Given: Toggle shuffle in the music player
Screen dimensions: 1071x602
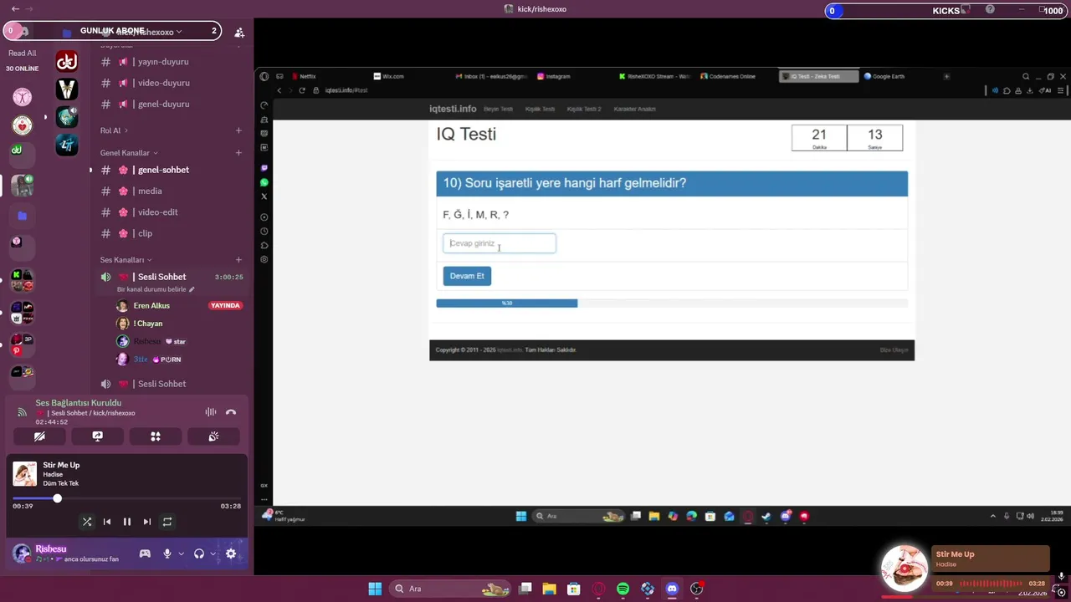Looking at the screenshot, I should point(87,522).
